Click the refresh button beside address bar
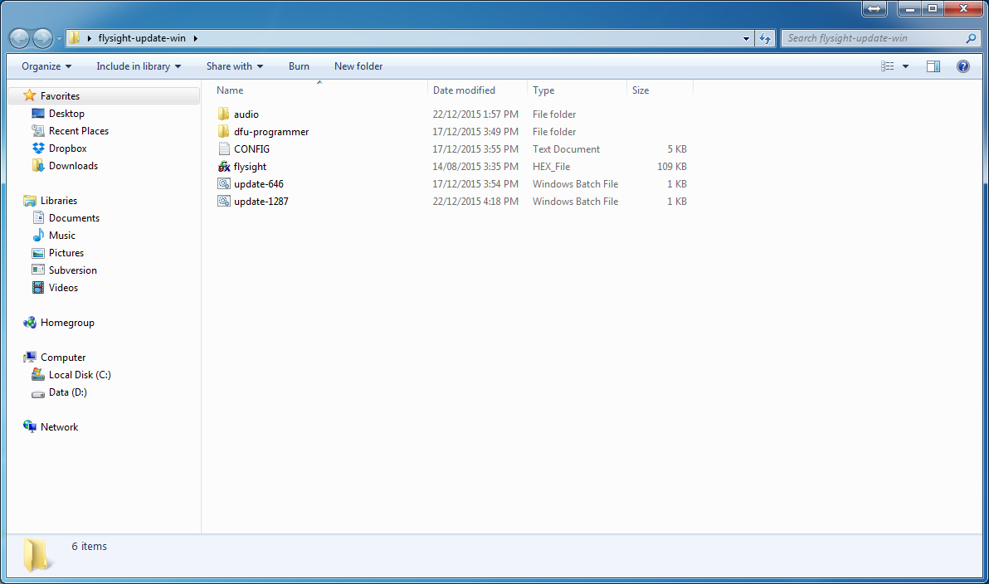Image resolution: width=989 pixels, height=584 pixels. [x=766, y=38]
